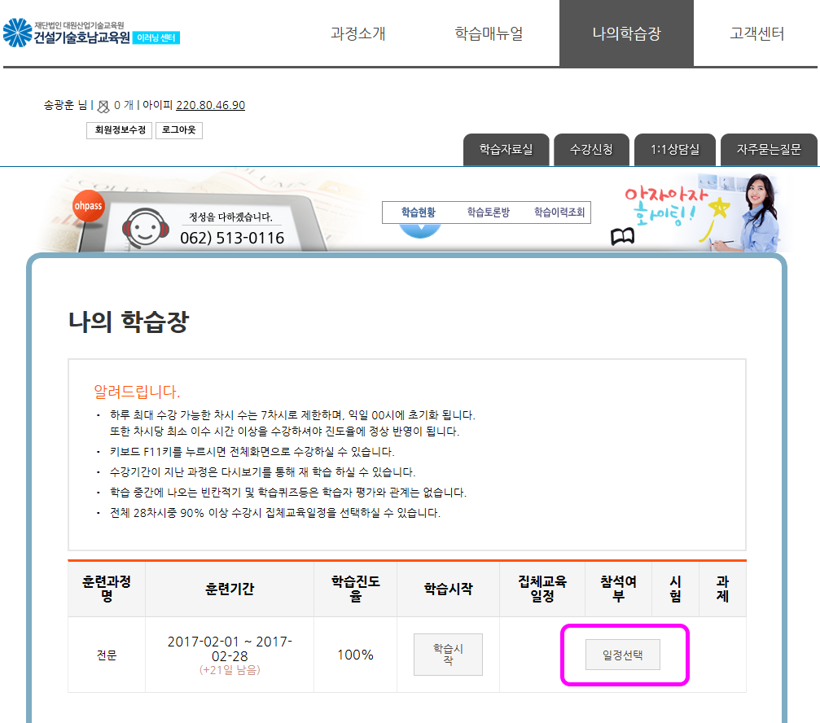
Task: Open the 학습매뉴얼 menu
Action: click(x=489, y=33)
